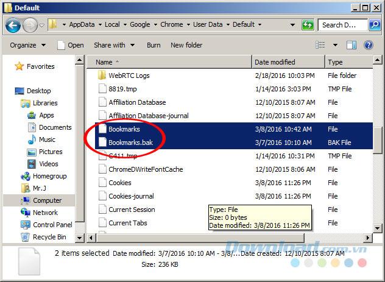Select the Recycle Bin in the navigation pane
This screenshot has width=385, height=282.
click(49, 237)
